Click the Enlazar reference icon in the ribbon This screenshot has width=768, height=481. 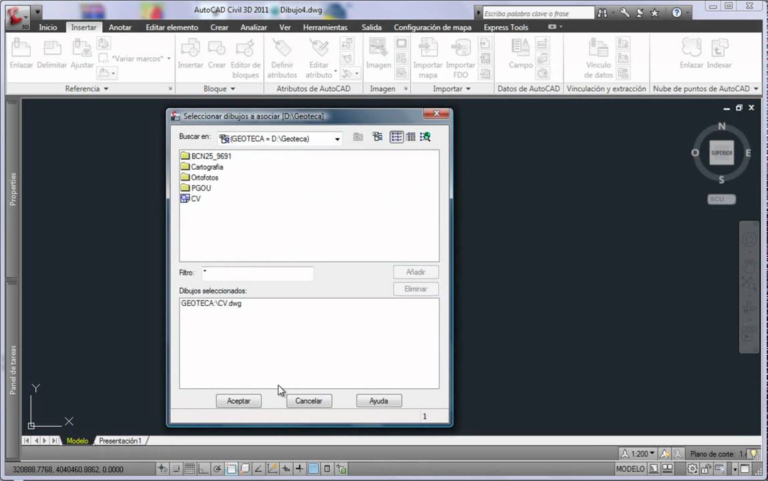(21, 54)
